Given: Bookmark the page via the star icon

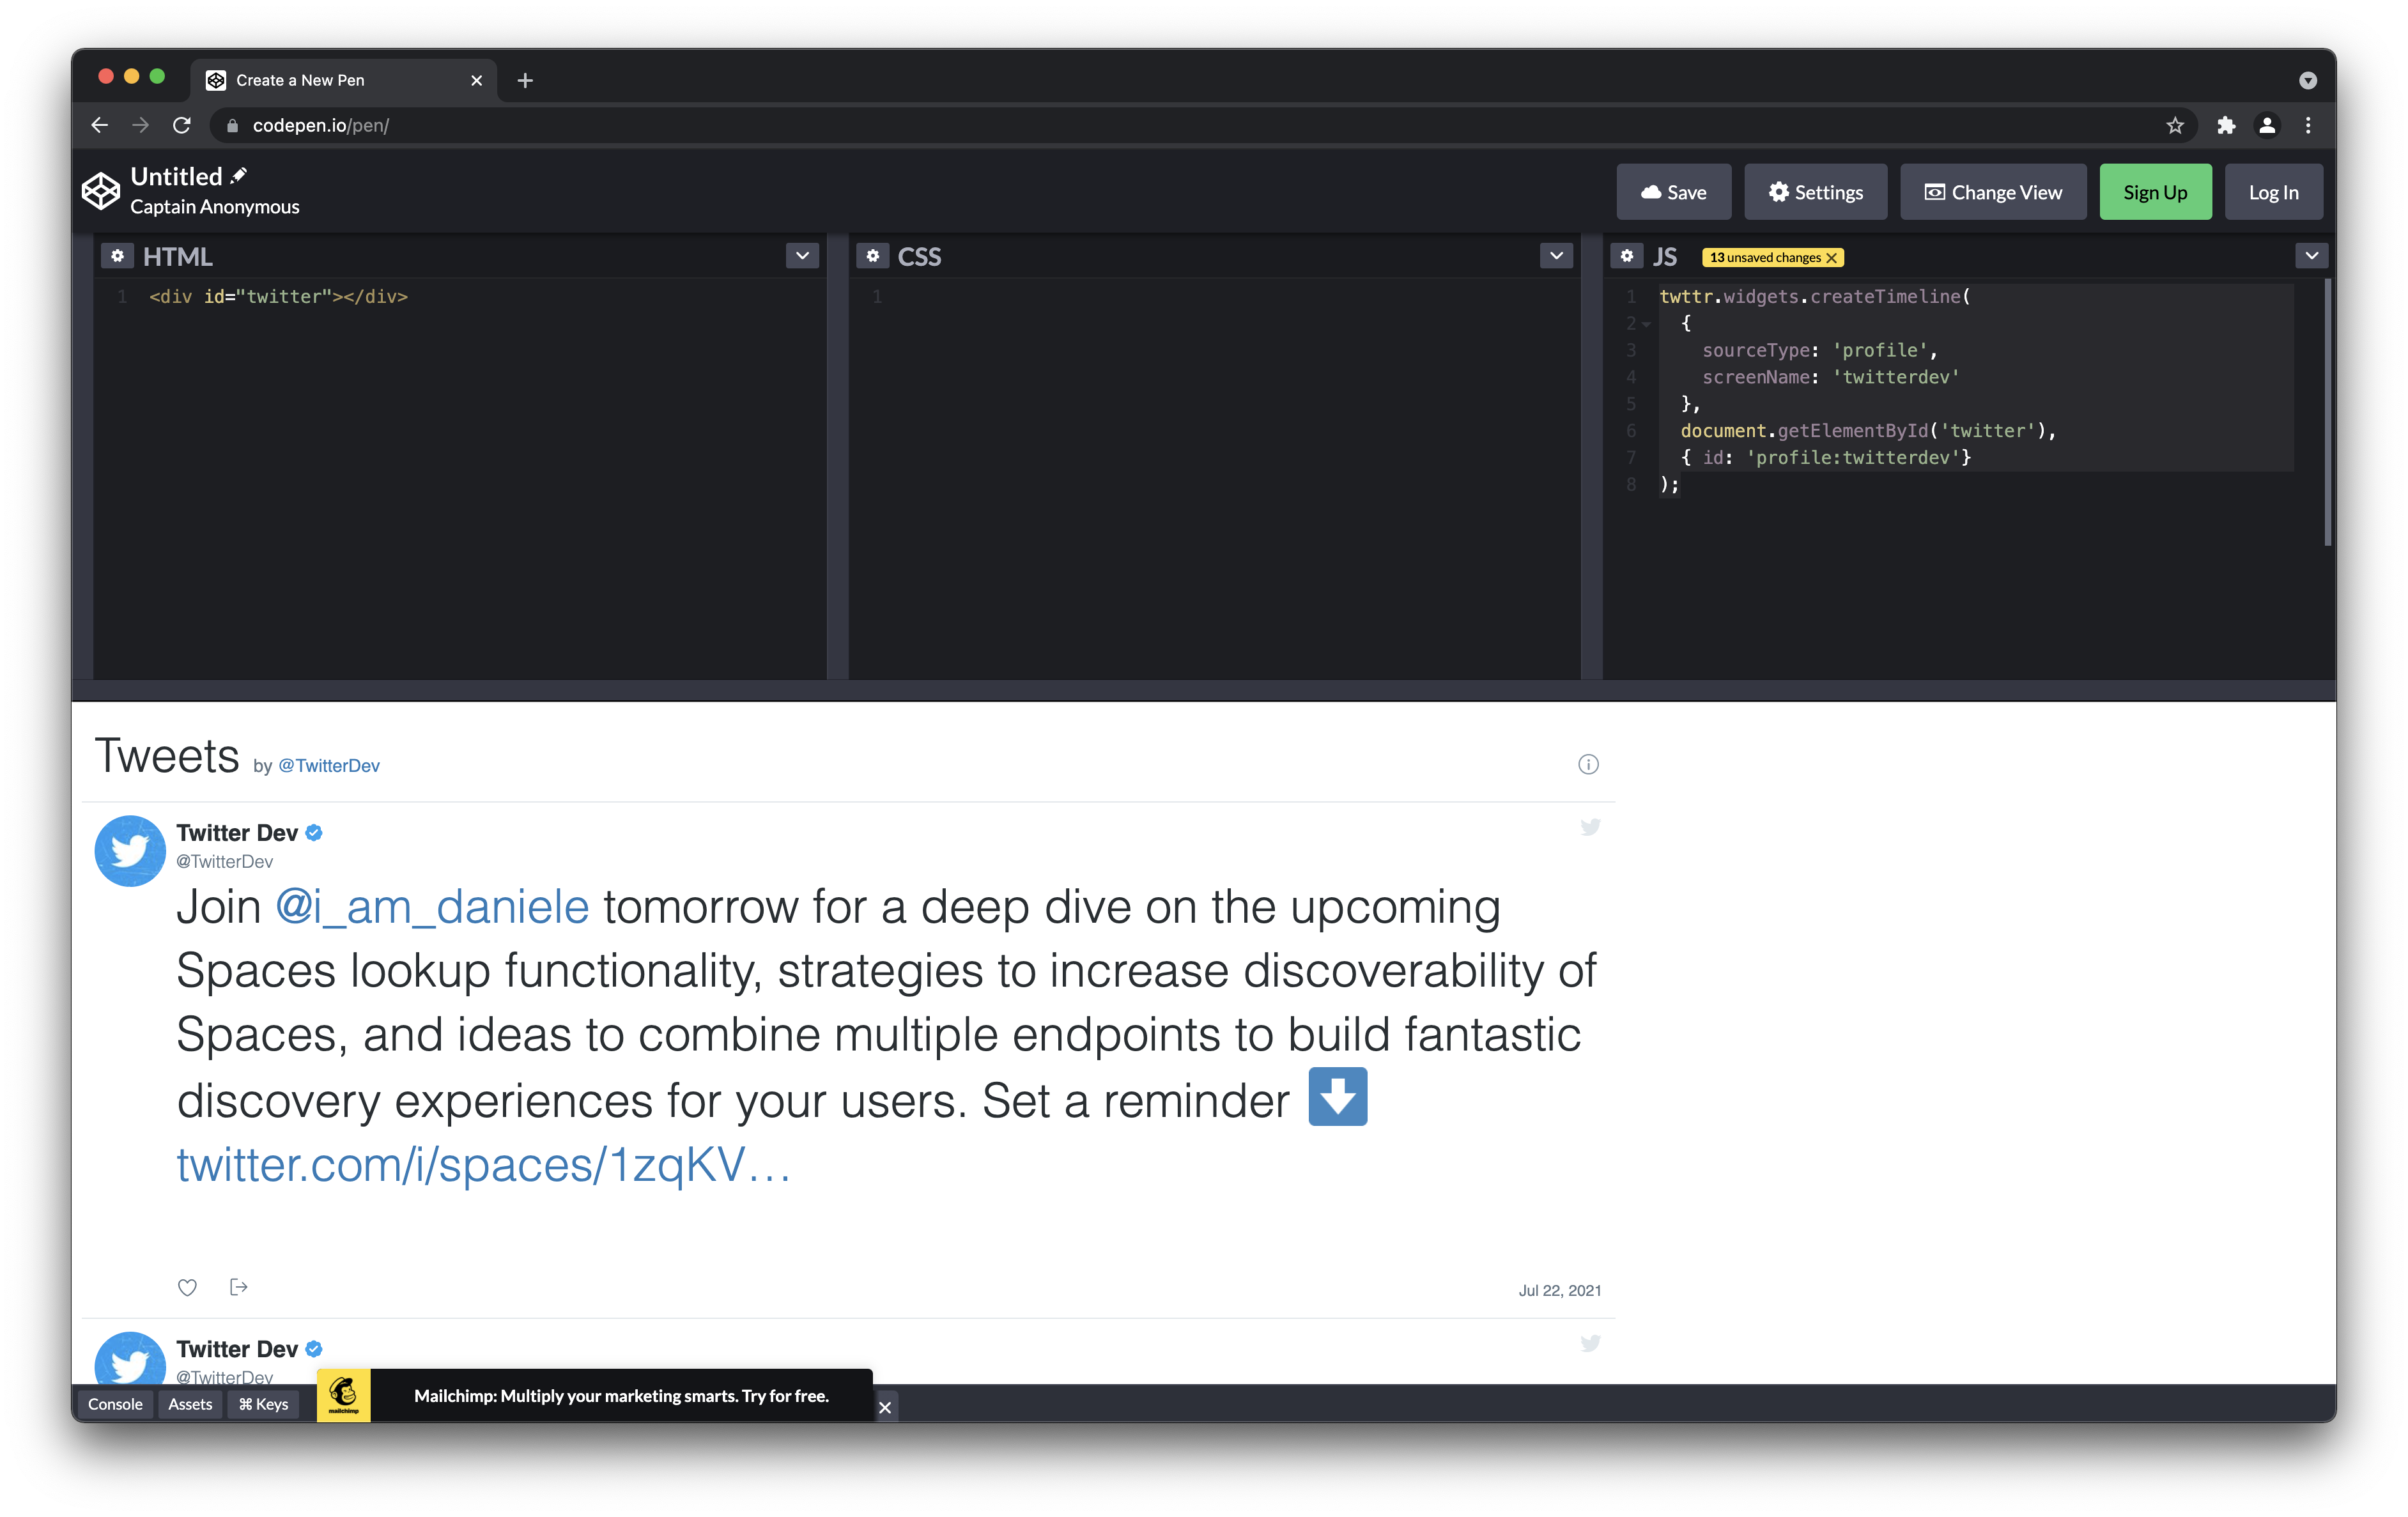Looking at the screenshot, I should click(2175, 125).
